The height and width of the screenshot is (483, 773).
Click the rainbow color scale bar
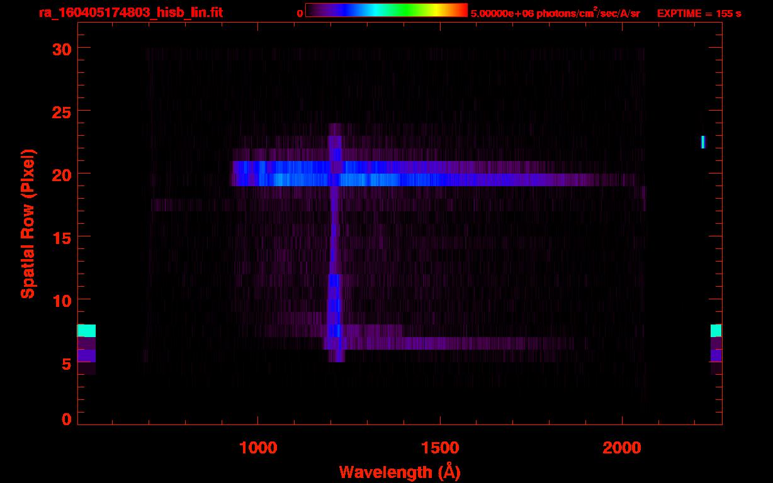click(x=386, y=10)
